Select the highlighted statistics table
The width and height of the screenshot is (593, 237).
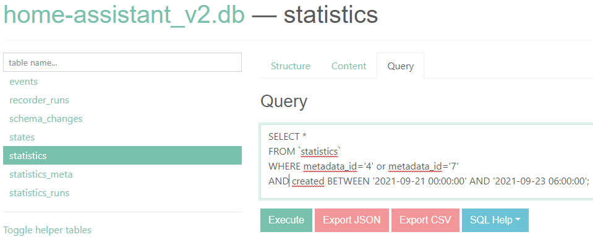(x=122, y=155)
